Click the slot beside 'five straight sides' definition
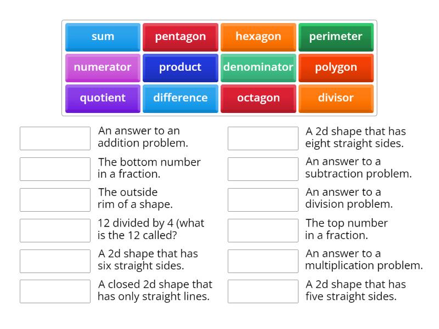Viewport: 439px width, 329px height. point(263,291)
